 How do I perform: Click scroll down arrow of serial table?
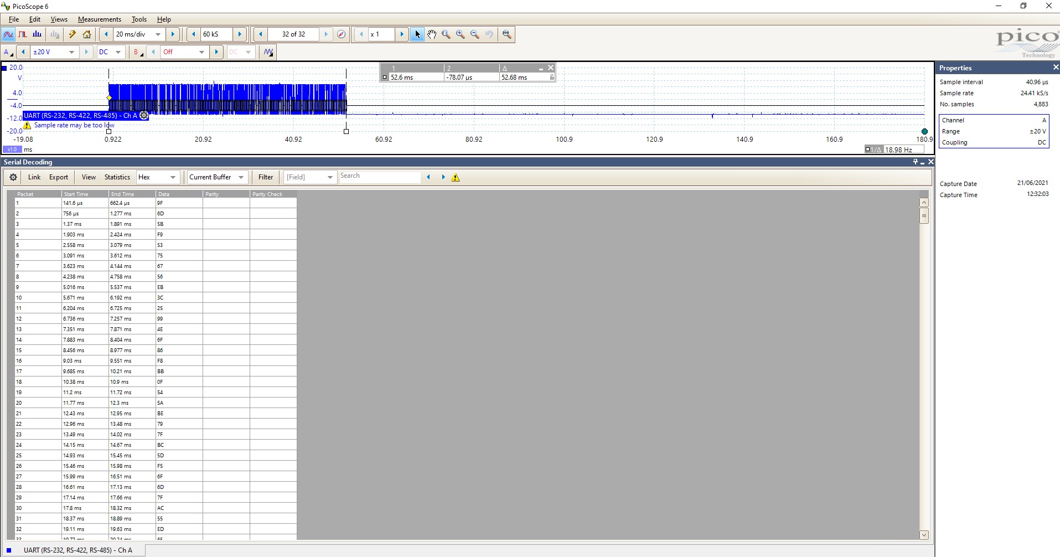924,535
